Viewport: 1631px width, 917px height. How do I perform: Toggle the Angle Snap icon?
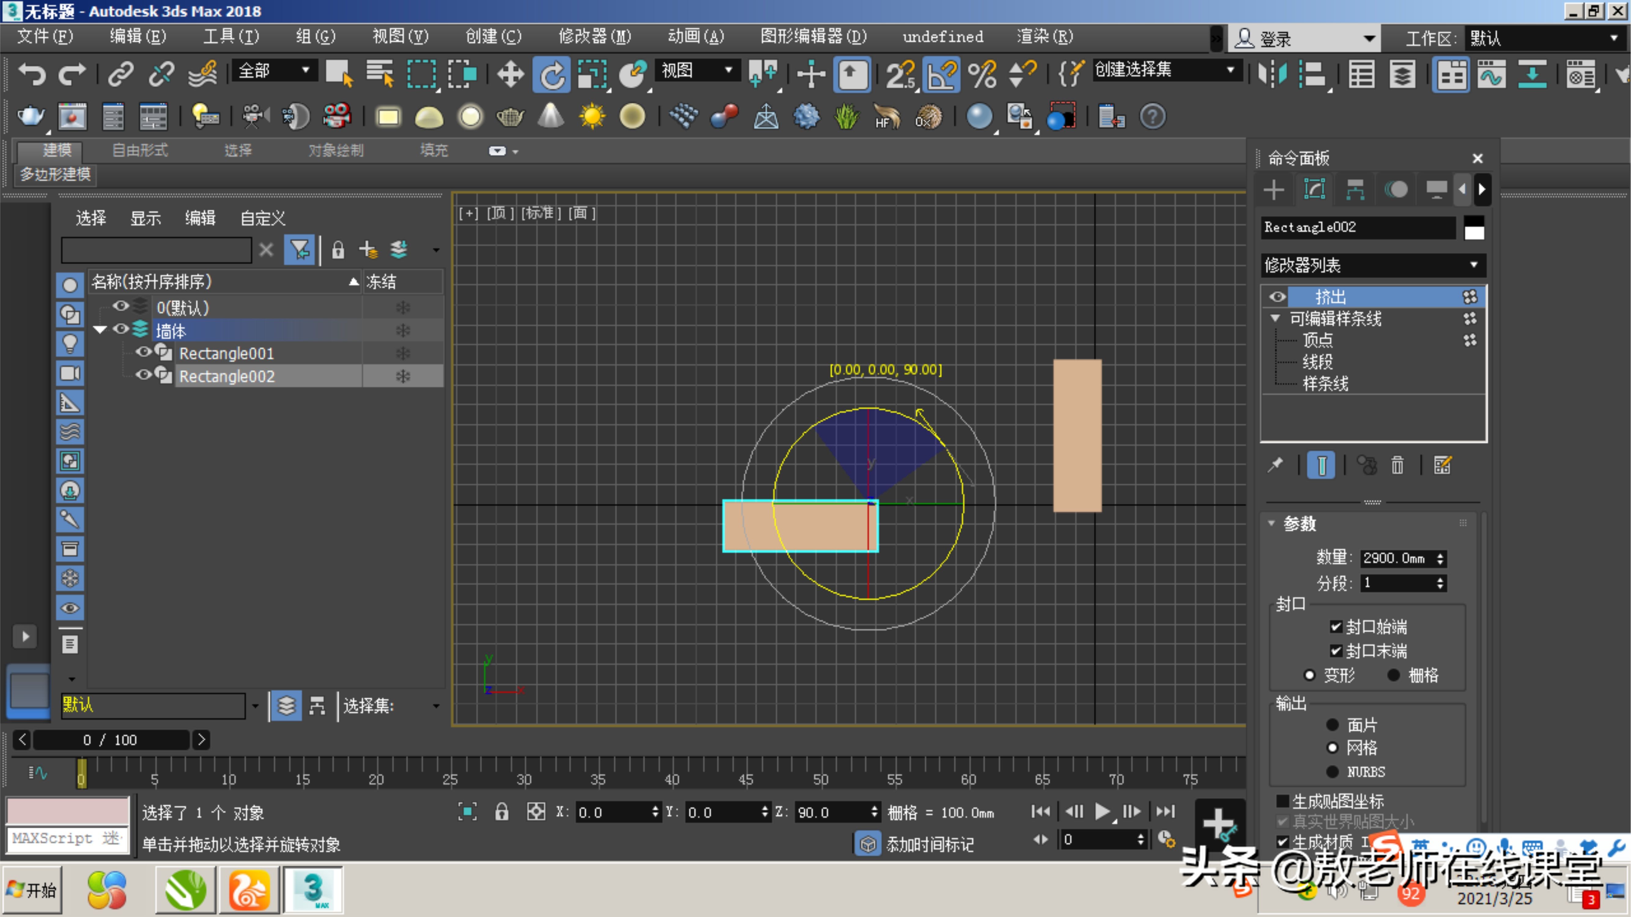point(941,75)
